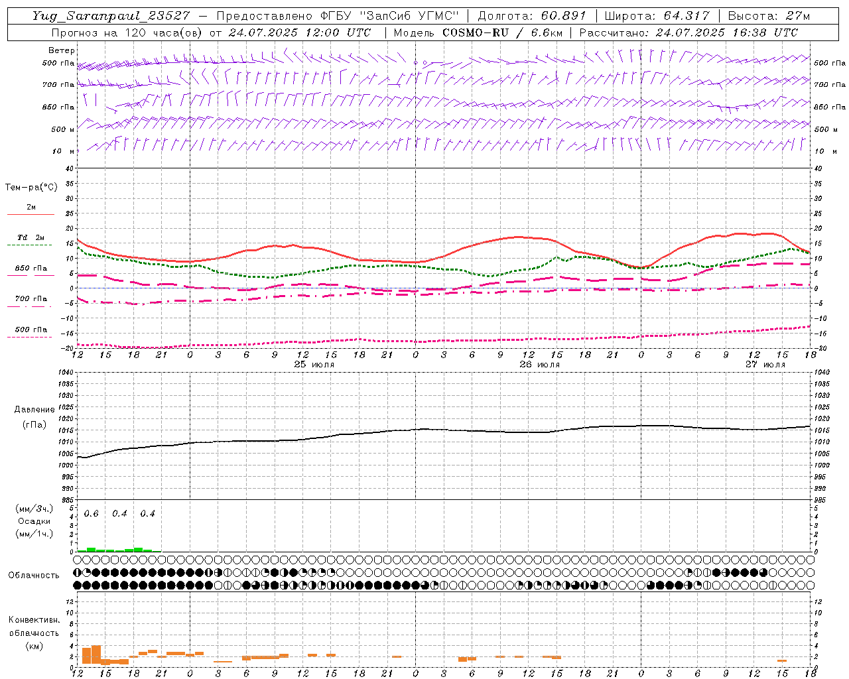
Task: Click 500 гПа in temperature legend
Action: click(31, 330)
